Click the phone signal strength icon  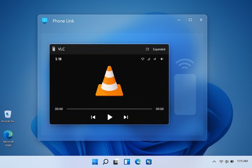click(x=149, y=59)
